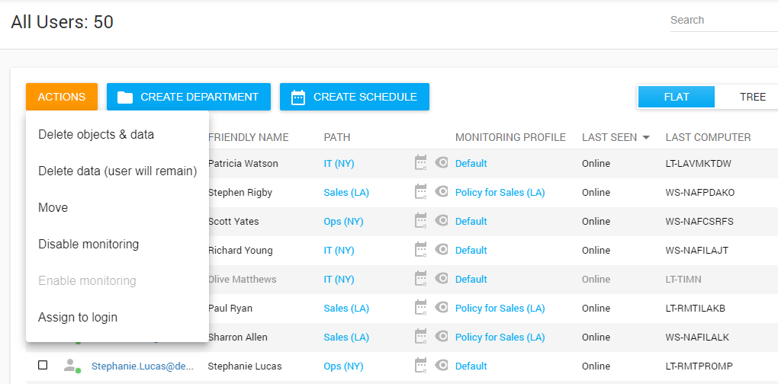The image size is (778, 384).
Task: Open schedule icon in Sharron Allen row
Action: click(x=421, y=337)
